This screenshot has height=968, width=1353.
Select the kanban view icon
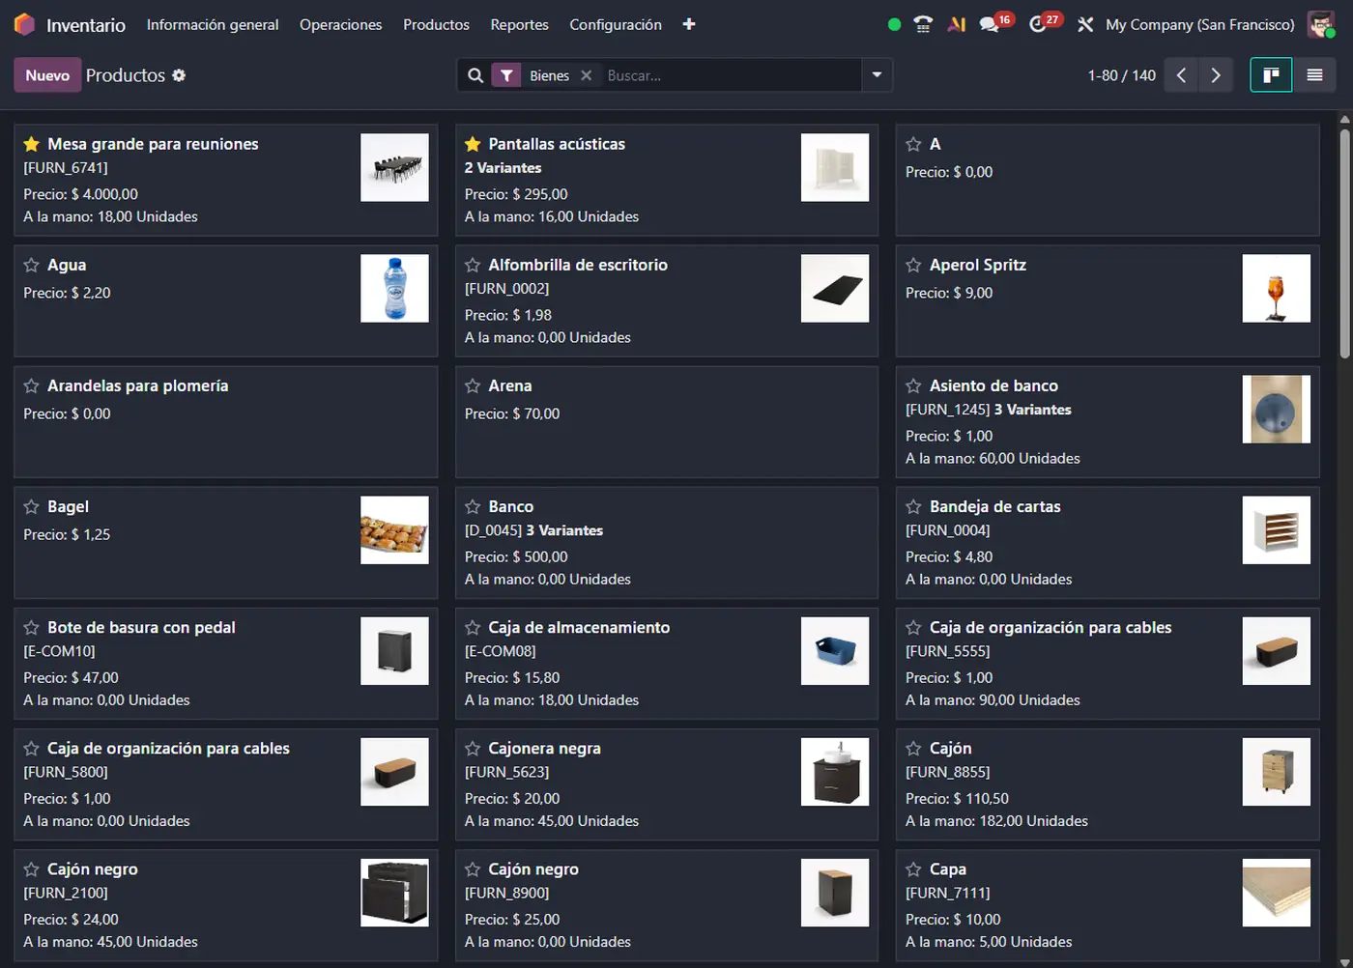coord(1271,75)
